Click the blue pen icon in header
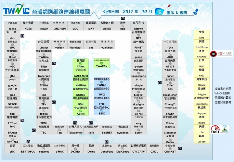 [x=196, y=12]
